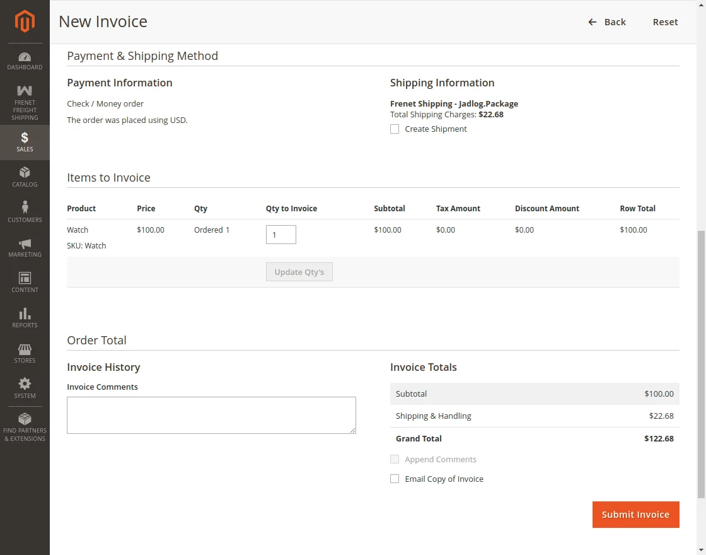
Task: Open the Dashboard from the sidebar
Action: [25, 61]
